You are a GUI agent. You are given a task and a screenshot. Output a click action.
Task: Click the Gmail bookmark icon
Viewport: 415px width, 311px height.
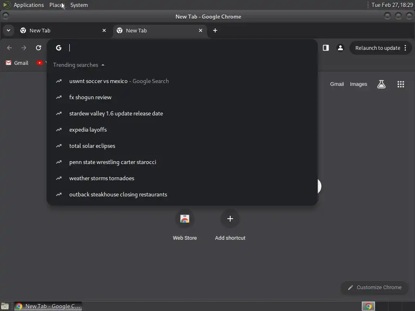pyautogui.click(x=9, y=63)
